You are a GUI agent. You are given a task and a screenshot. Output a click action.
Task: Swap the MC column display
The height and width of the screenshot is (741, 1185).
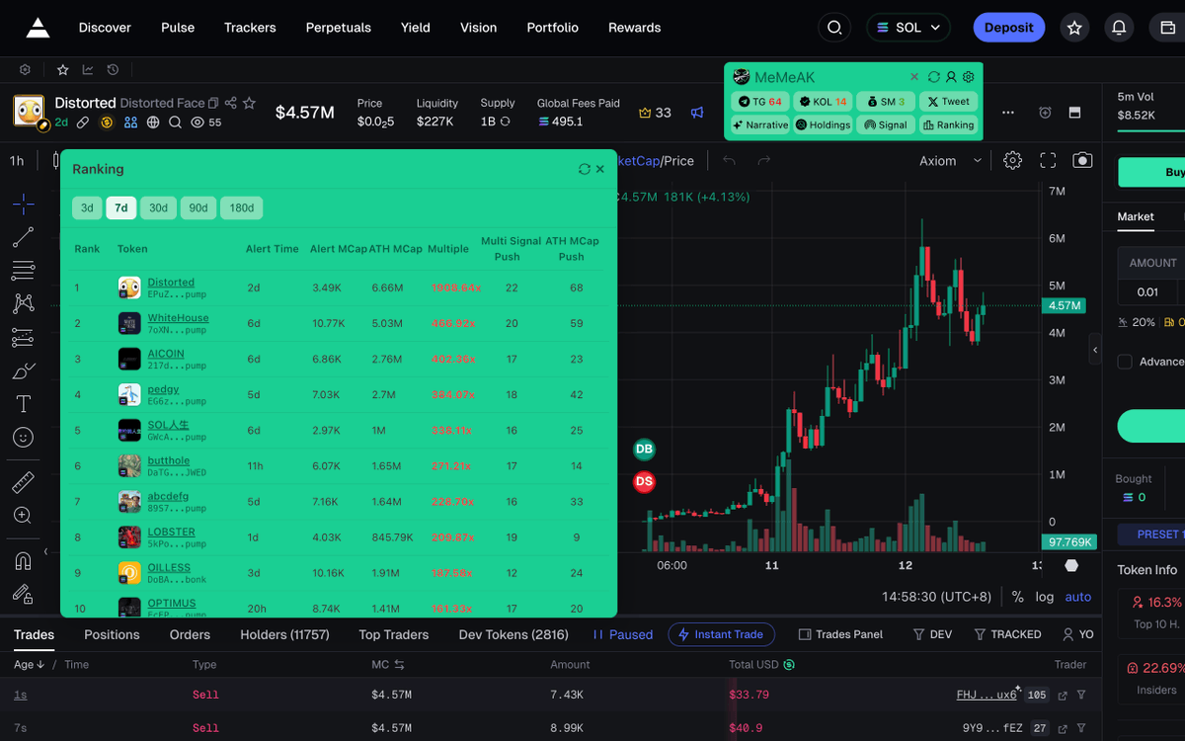[x=400, y=665]
